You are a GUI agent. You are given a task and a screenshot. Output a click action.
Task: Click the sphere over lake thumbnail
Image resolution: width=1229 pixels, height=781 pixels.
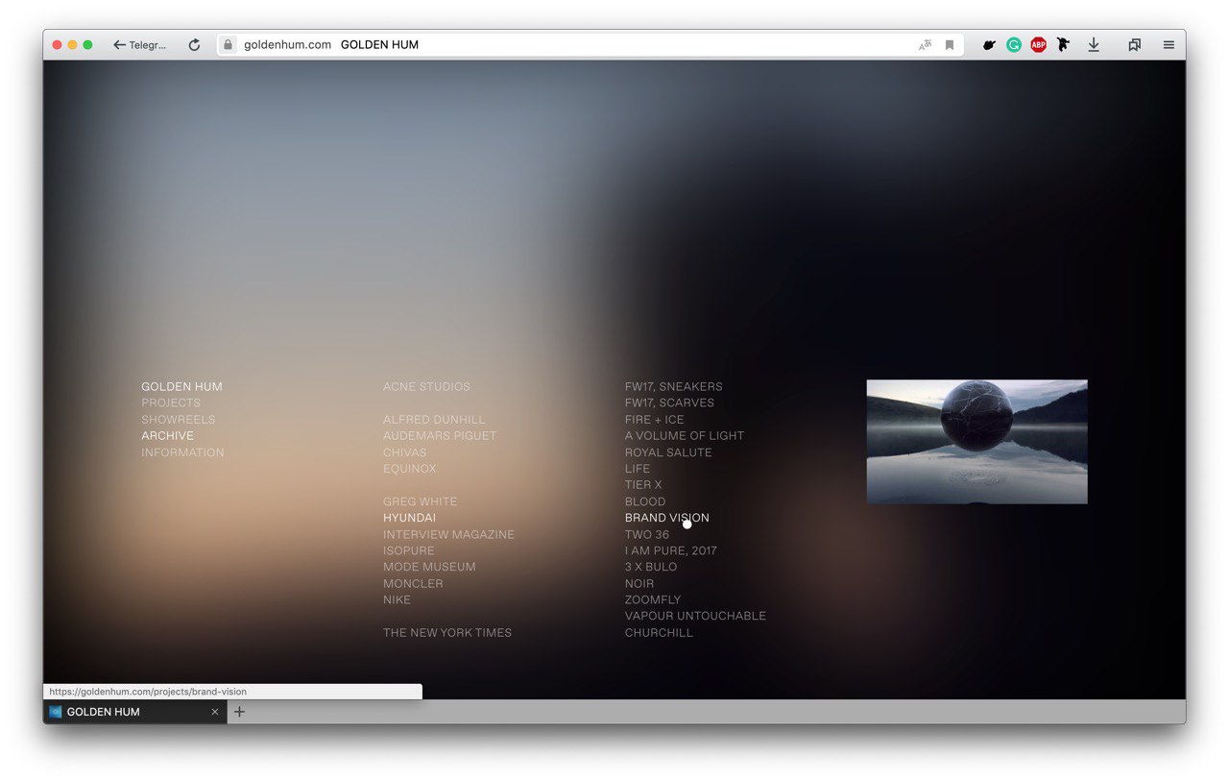(x=977, y=442)
